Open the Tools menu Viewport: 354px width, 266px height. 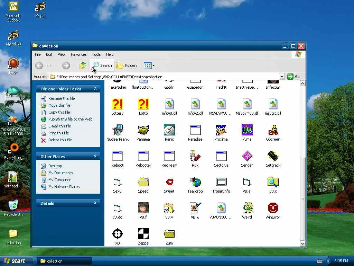pyautogui.click(x=96, y=54)
